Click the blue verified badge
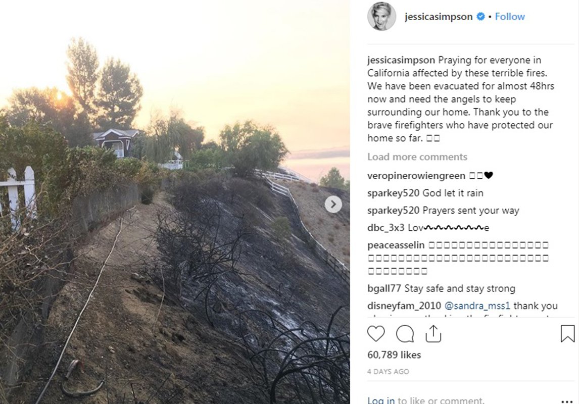Screen dimensions: 579x404 click(x=480, y=17)
